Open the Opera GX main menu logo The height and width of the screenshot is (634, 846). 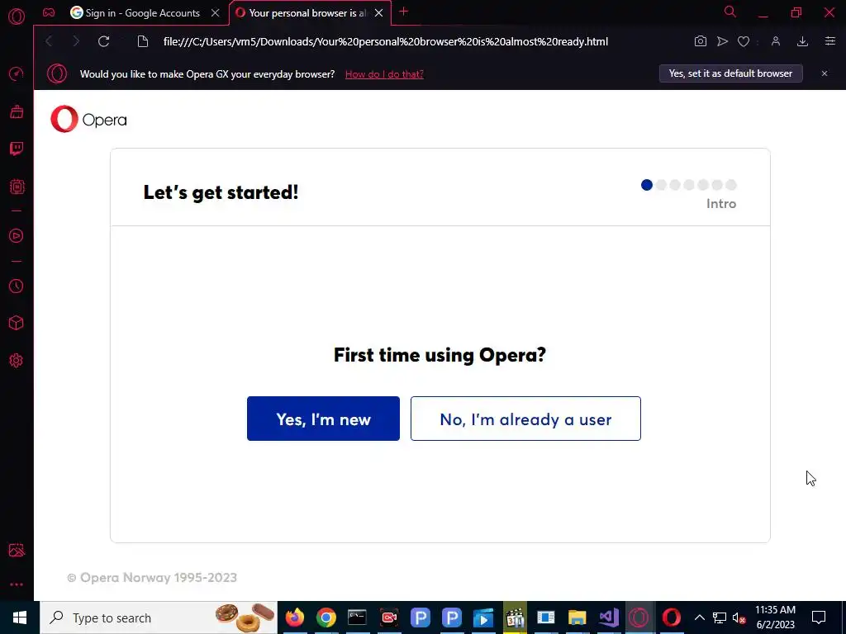17,17
